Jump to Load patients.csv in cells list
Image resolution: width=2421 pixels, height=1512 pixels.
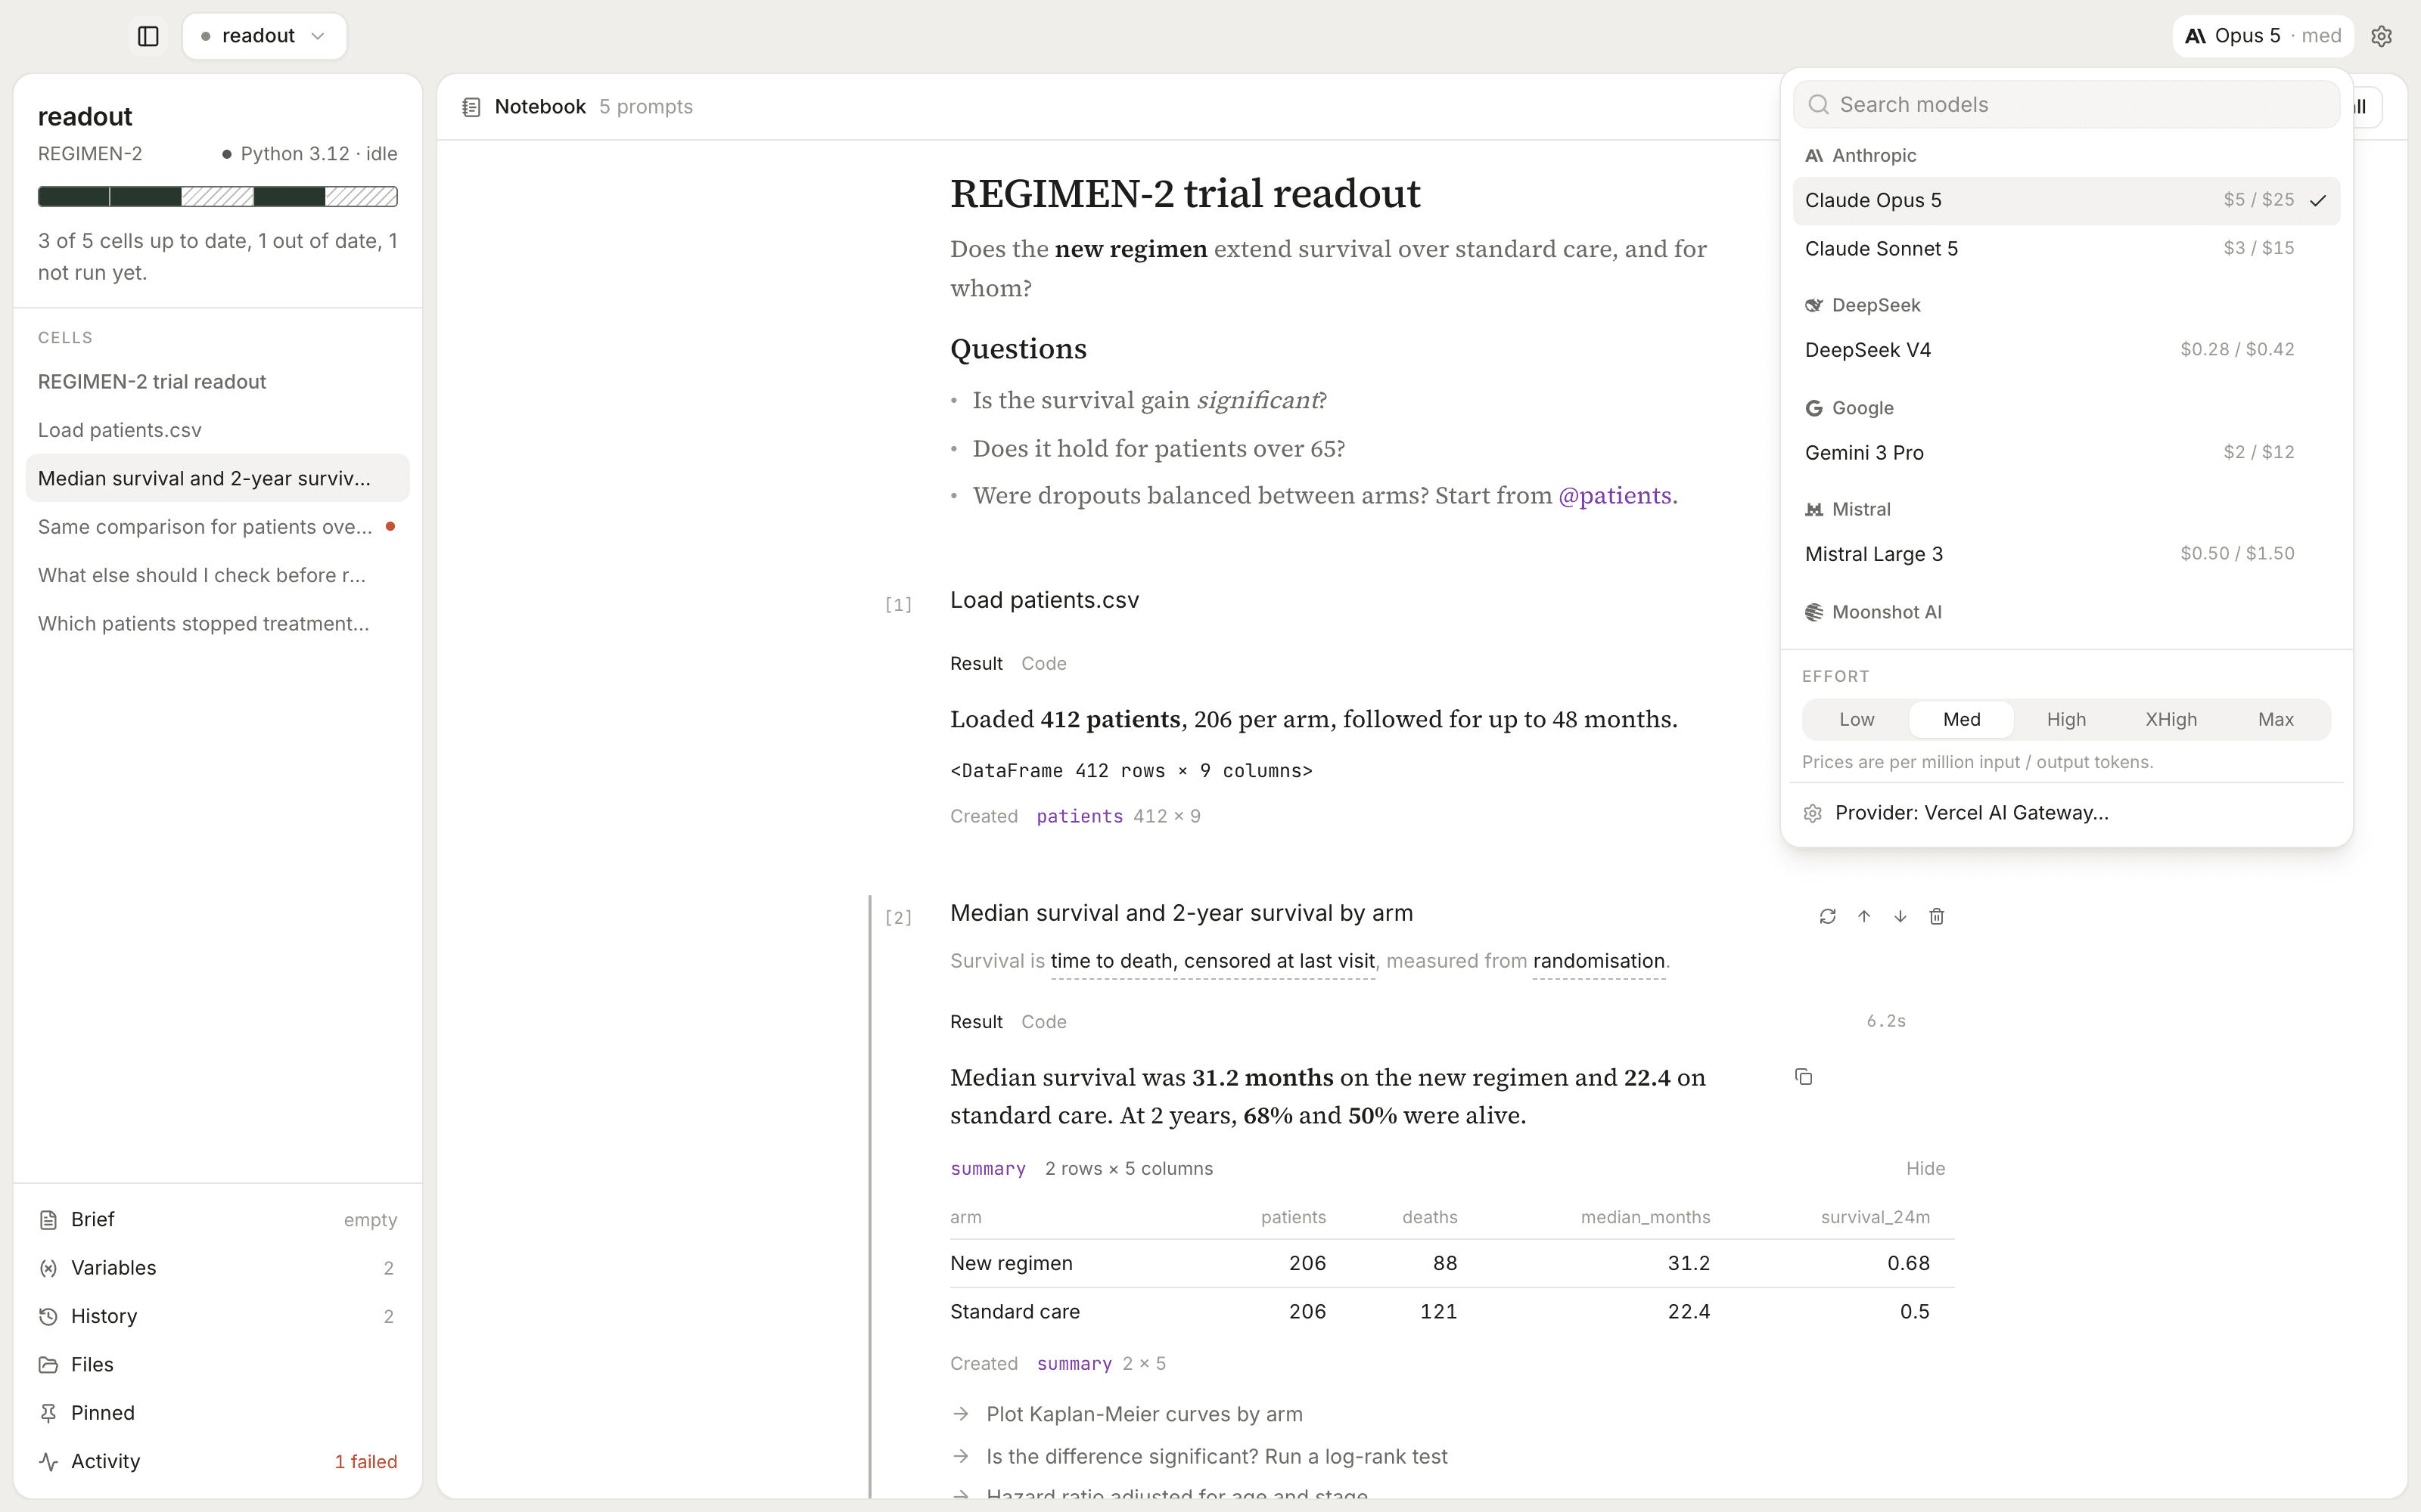(217, 430)
